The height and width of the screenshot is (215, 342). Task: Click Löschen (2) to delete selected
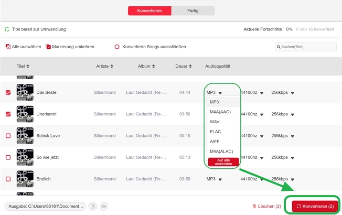[266, 207]
